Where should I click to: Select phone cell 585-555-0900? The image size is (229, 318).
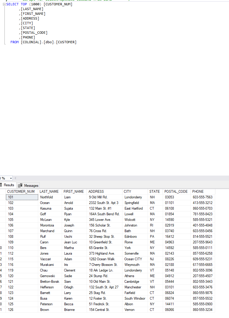[x=203, y=304]
